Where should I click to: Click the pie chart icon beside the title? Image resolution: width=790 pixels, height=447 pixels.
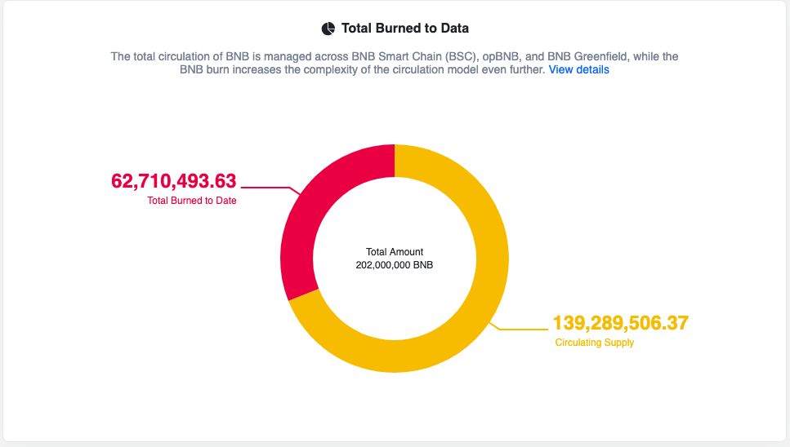click(x=328, y=29)
